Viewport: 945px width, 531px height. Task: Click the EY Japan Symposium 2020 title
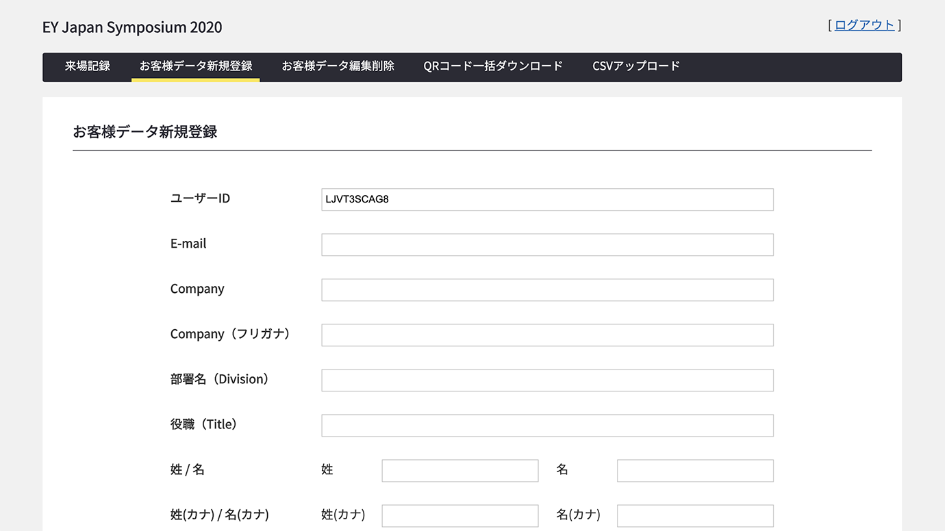[x=132, y=27]
